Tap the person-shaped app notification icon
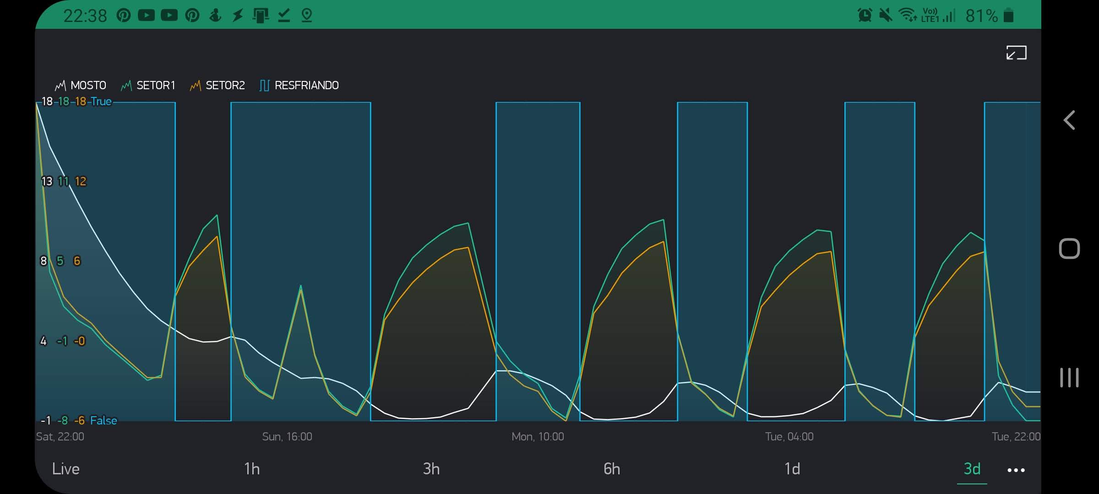1099x494 pixels. pyautogui.click(x=215, y=16)
